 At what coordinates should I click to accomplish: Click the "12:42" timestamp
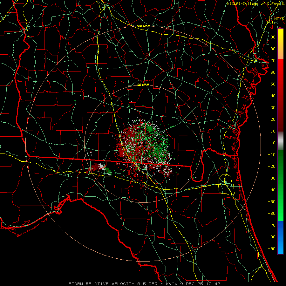213,284
